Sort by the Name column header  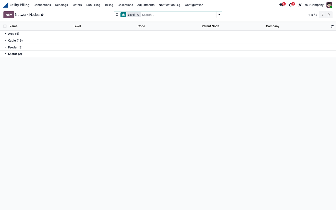point(13,26)
